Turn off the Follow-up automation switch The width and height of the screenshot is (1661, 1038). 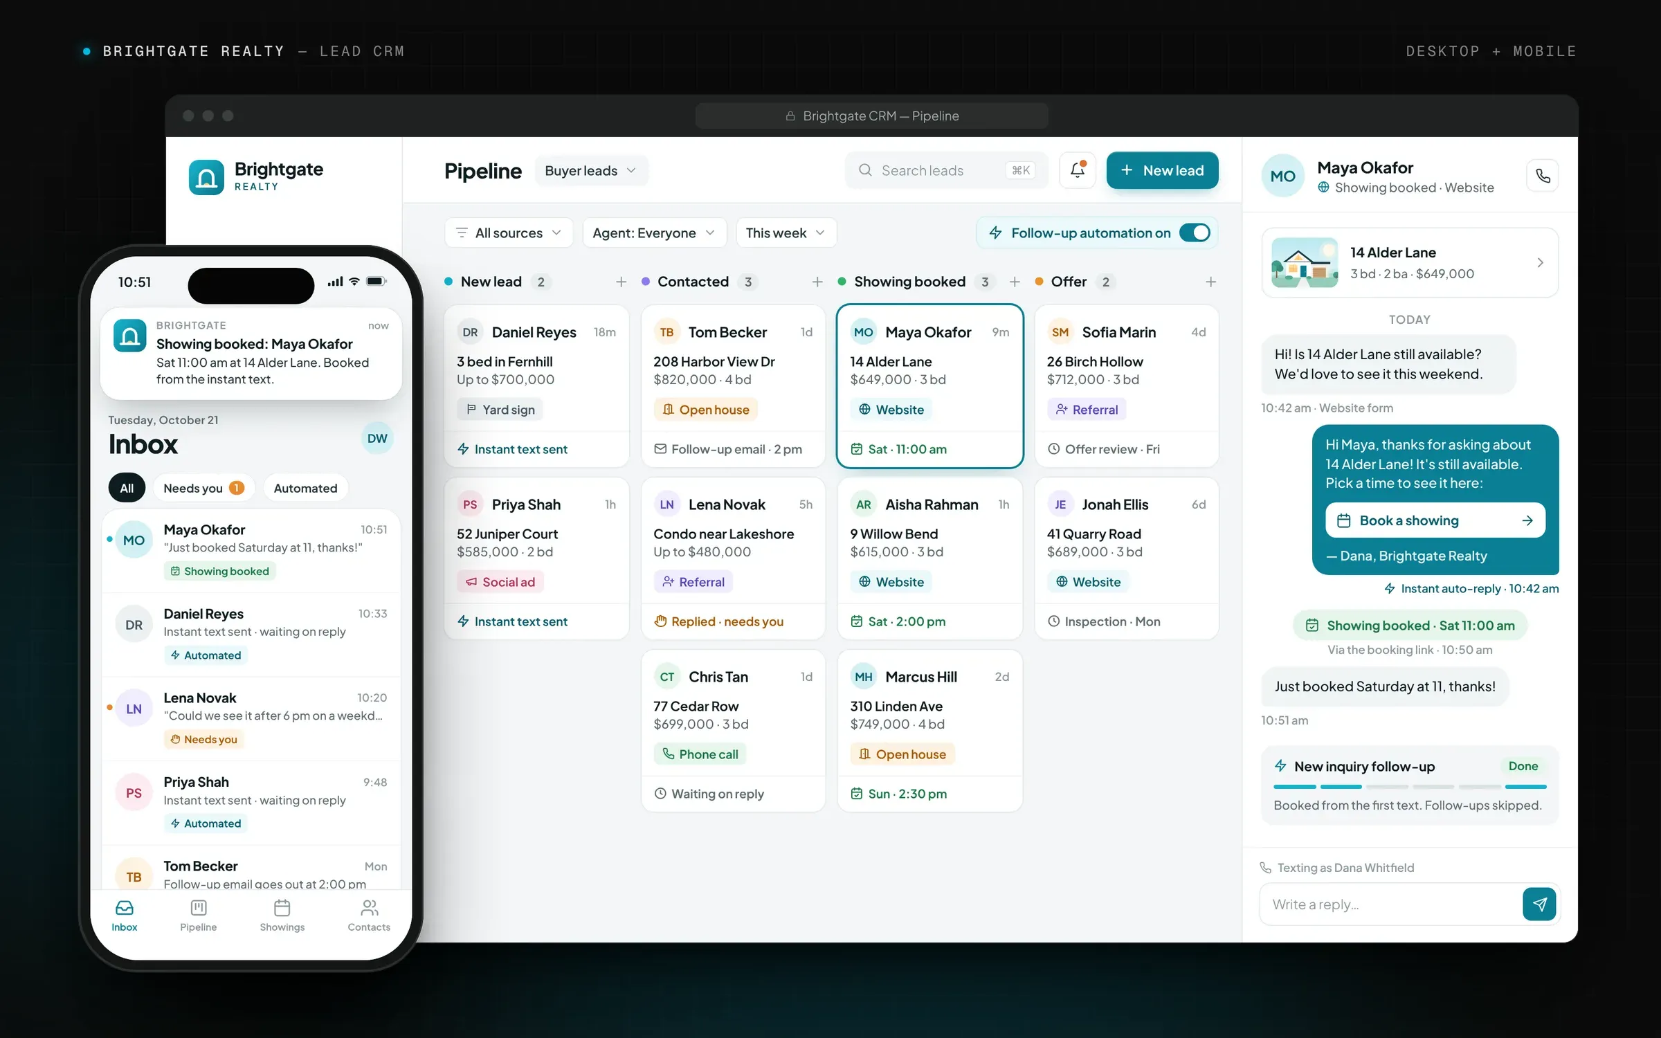click(1195, 233)
